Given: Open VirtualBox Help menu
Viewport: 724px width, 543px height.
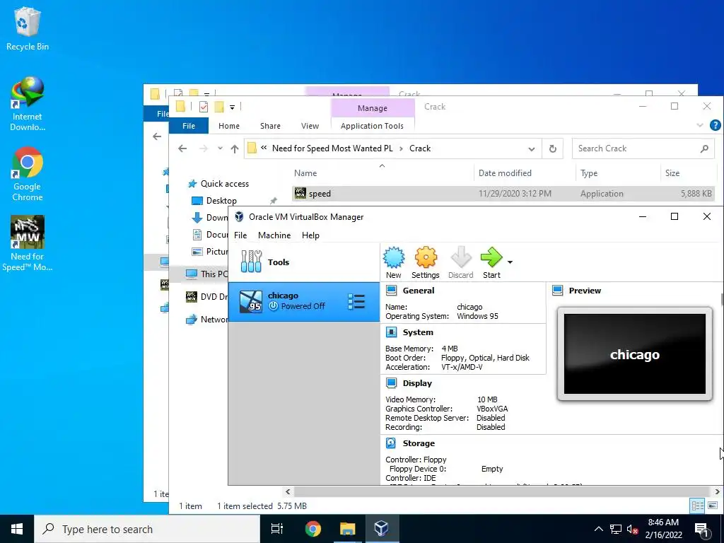Looking at the screenshot, I should tap(310, 235).
